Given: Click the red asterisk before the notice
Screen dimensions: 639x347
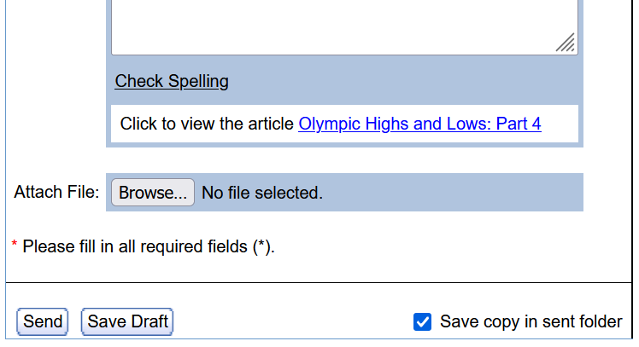Looking at the screenshot, I should [15, 246].
